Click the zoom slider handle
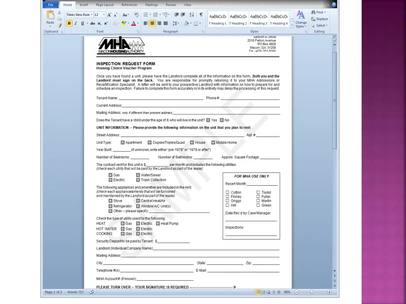 [x=312, y=292]
